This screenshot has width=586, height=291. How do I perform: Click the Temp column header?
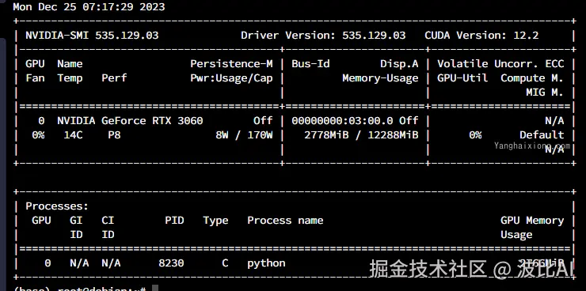(70, 78)
